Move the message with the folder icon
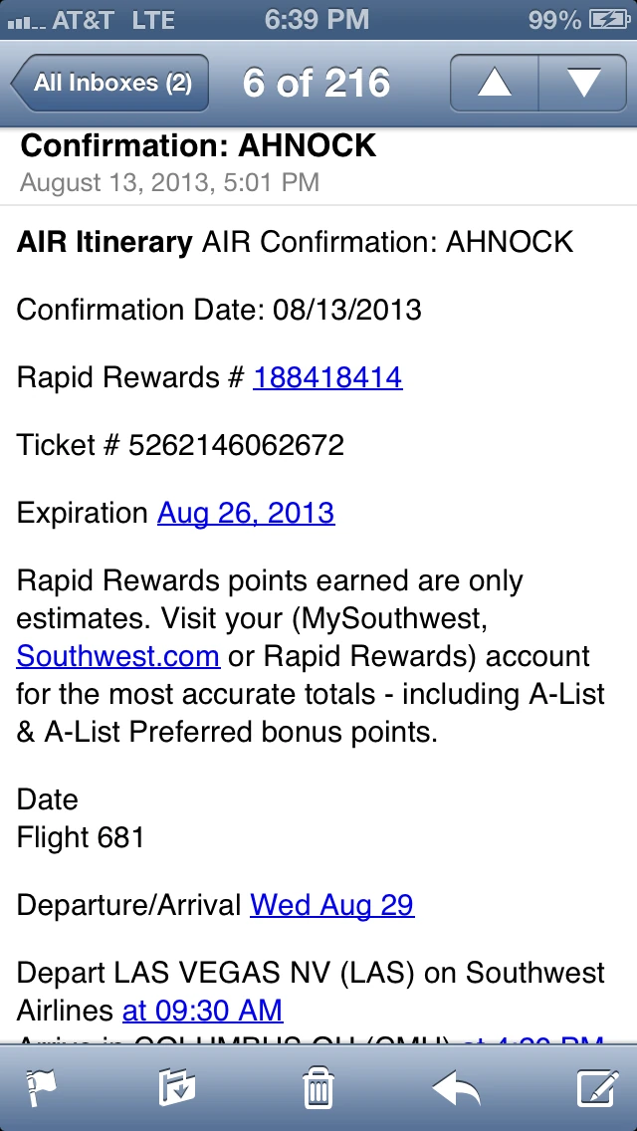Screen dimensions: 637x1131 pyautogui.click(x=179, y=1088)
